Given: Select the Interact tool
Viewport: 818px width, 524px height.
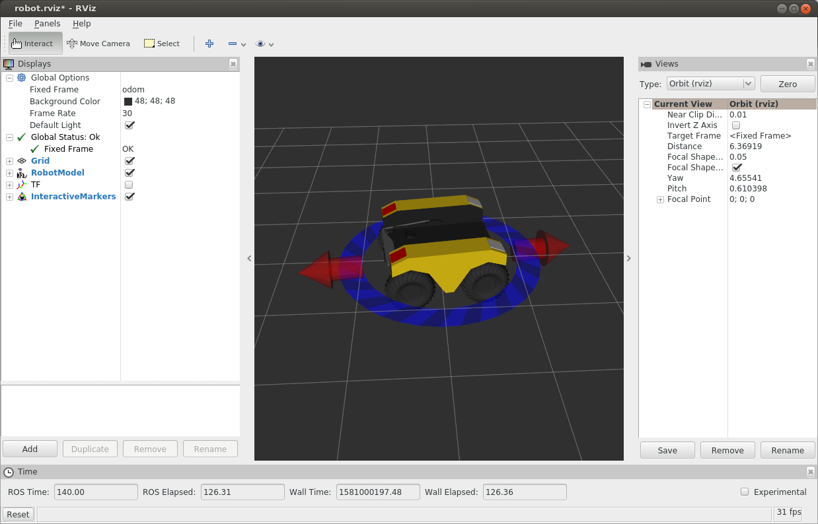Looking at the screenshot, I should coord(36,44).
